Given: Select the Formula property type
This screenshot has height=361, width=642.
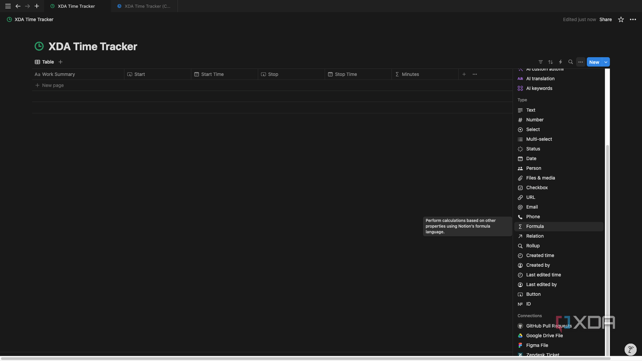Looking at the screenshot, I should point(559,227).
